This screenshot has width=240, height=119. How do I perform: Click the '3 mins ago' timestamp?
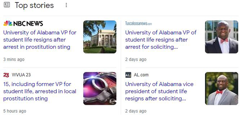(14, 59)
